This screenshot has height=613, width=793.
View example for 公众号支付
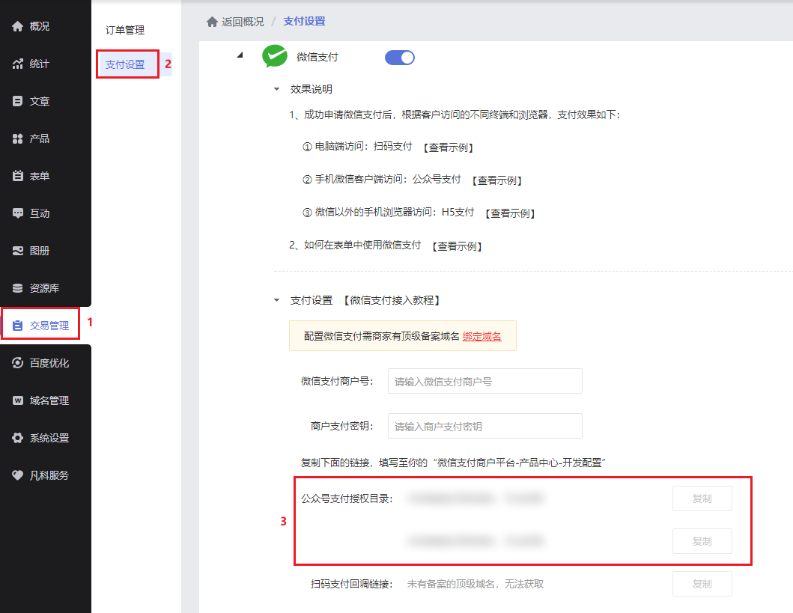pyautogui.click(x=496, y=180)
